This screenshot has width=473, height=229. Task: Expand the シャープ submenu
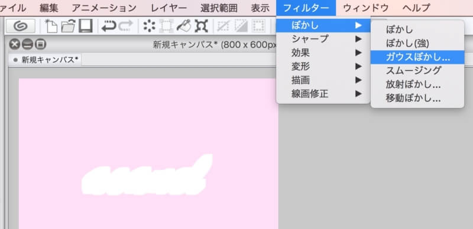[x=323, y=39]
